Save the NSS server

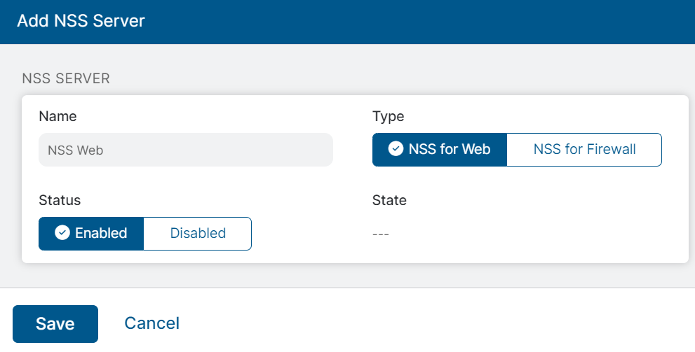[x=55, y=324]
